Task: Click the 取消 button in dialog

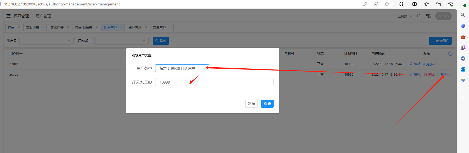Action: coord(251,104)
